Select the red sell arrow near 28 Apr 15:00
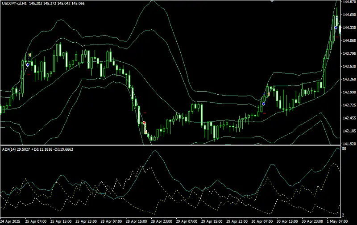The height and width of the screenshot is (225, 357). [x=144, y=122]
